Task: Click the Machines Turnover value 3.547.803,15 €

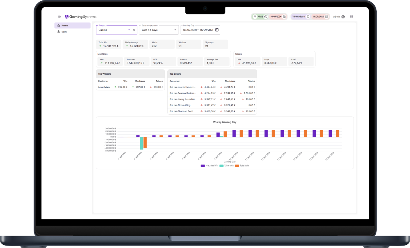Action: pos(135,63)
